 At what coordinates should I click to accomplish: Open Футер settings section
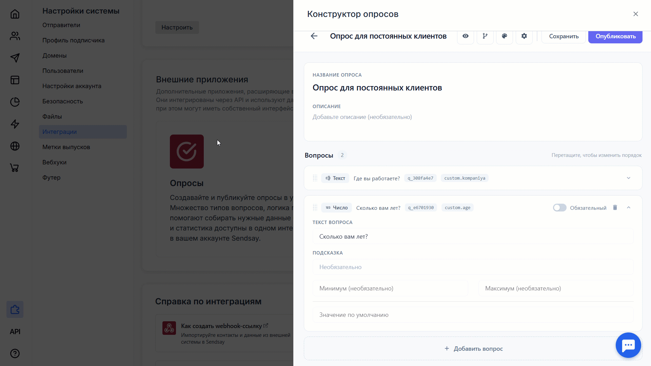[x=52, y=178]
